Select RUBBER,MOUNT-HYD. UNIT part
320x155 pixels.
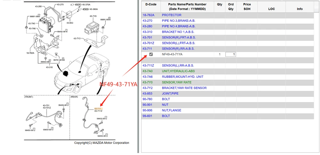[x=182, y=77]
